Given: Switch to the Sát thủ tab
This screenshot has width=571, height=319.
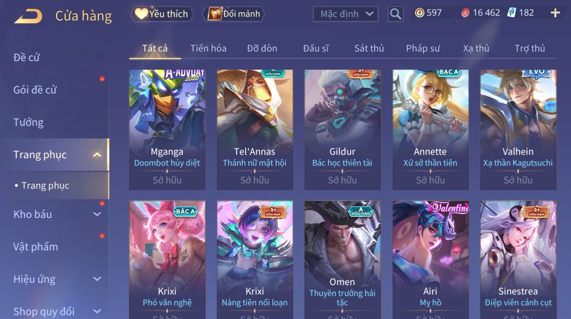Looking at the screenshot, I should point(369,48).
